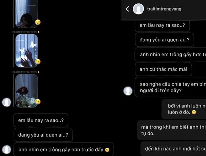The width and height of the screenshot is (206, 156).
Task: Go back using the chevron arrow
Action: click(x=127, y=9)
